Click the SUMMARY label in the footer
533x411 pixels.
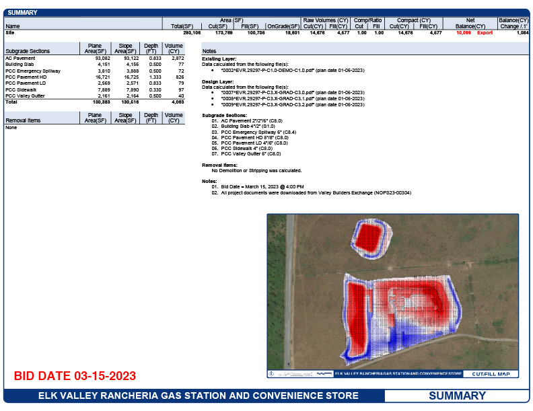click(x=457, y=396)
